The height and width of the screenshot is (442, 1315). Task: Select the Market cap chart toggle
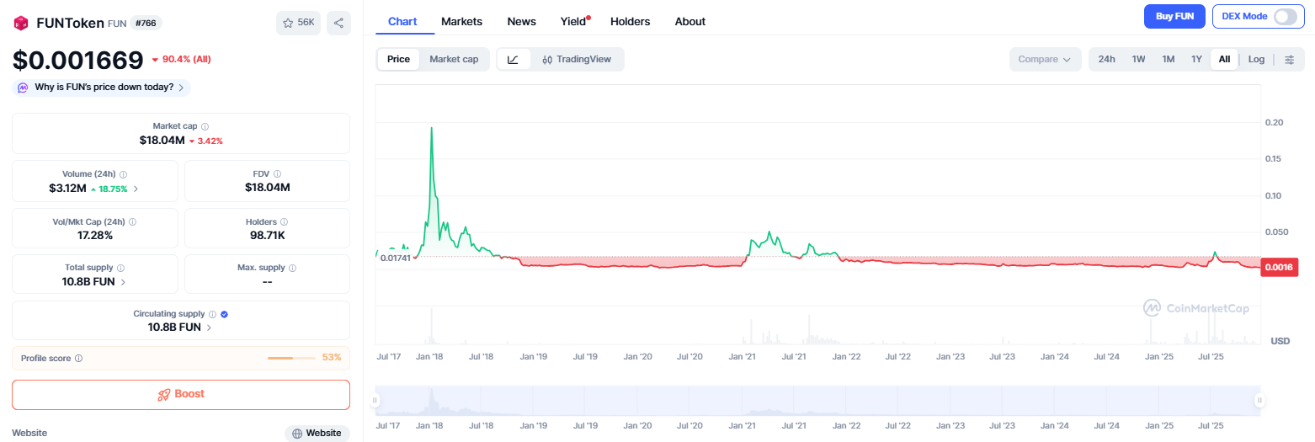(x=454, y=59)
